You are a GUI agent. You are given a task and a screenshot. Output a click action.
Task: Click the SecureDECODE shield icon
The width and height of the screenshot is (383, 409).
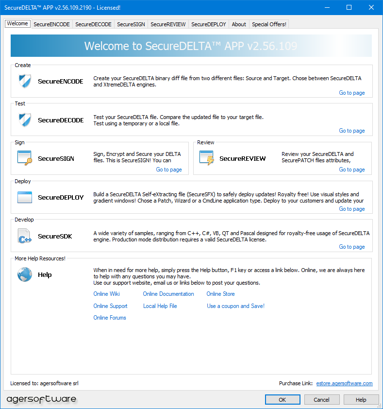point(25,119)
